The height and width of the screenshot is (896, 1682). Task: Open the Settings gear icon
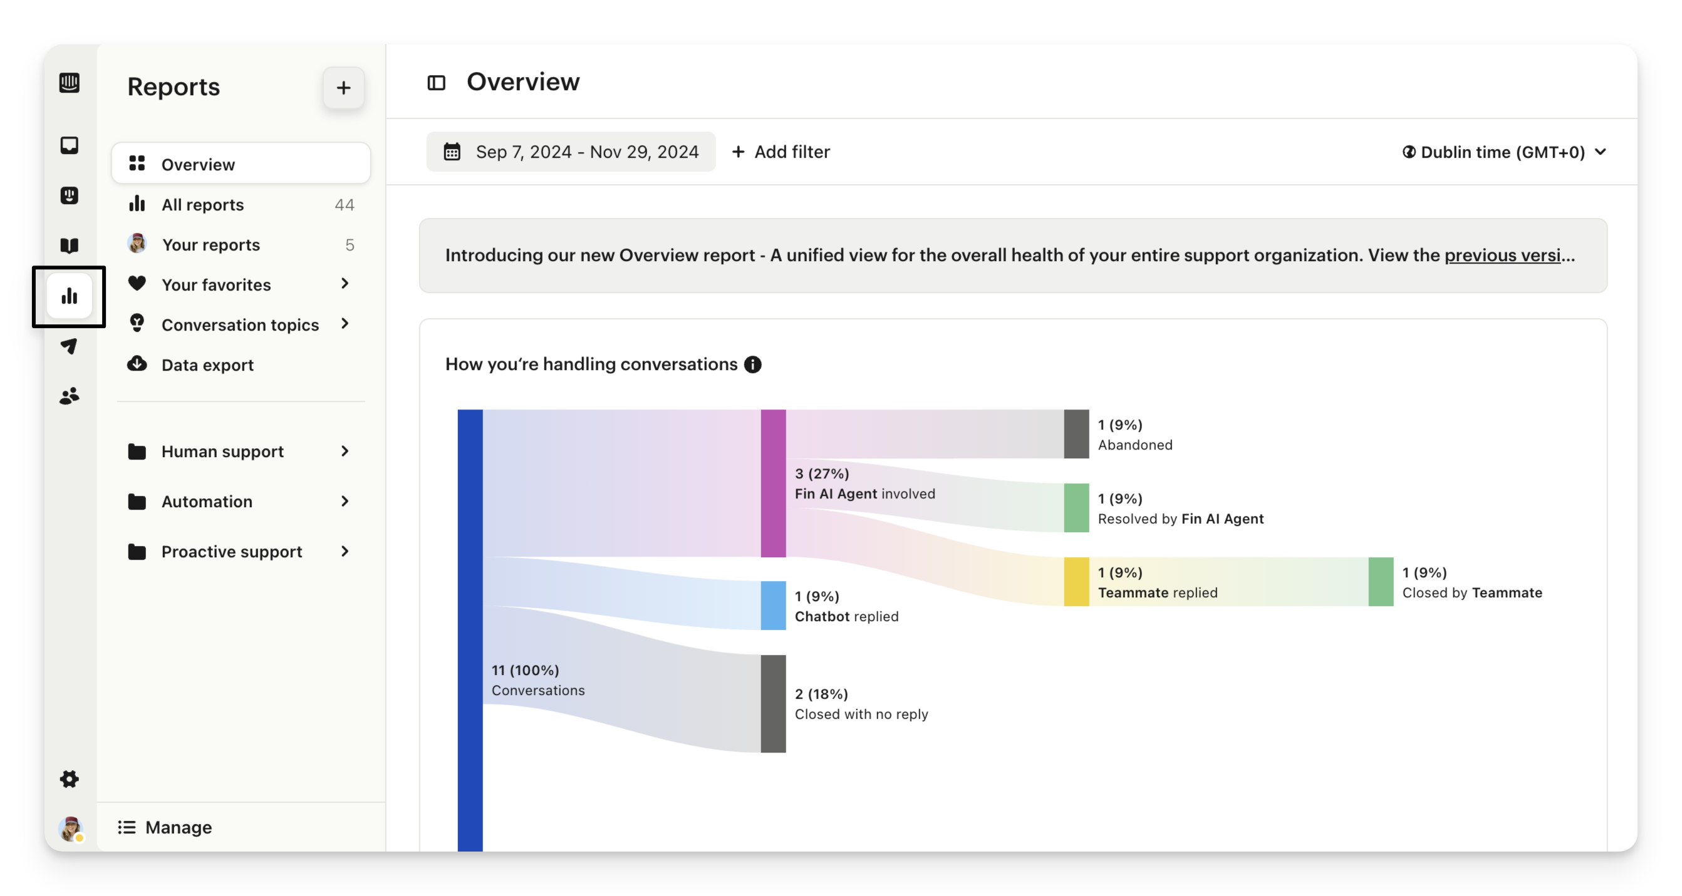pos(69,778)
